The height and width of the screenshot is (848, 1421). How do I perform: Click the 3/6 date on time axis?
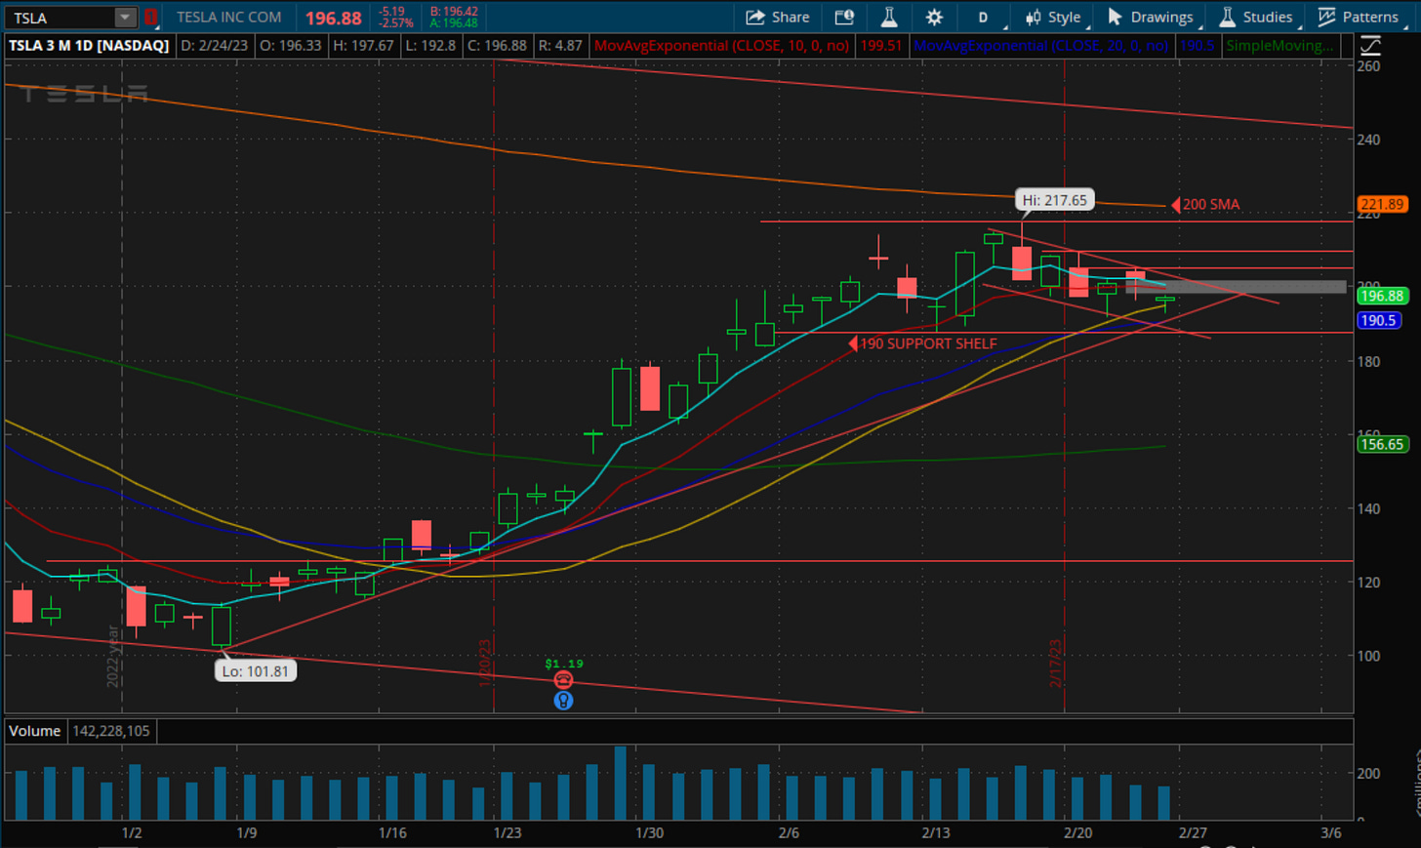1331,832
